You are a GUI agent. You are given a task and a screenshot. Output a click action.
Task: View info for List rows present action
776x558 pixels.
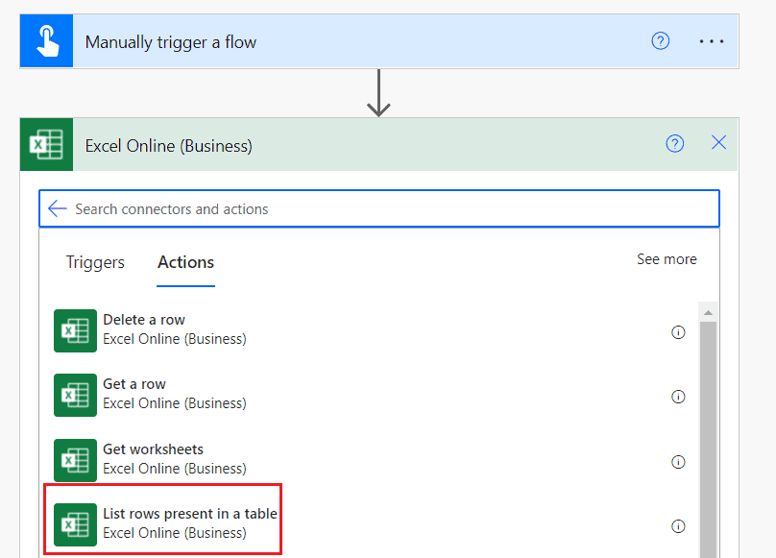tap(679, 525)
